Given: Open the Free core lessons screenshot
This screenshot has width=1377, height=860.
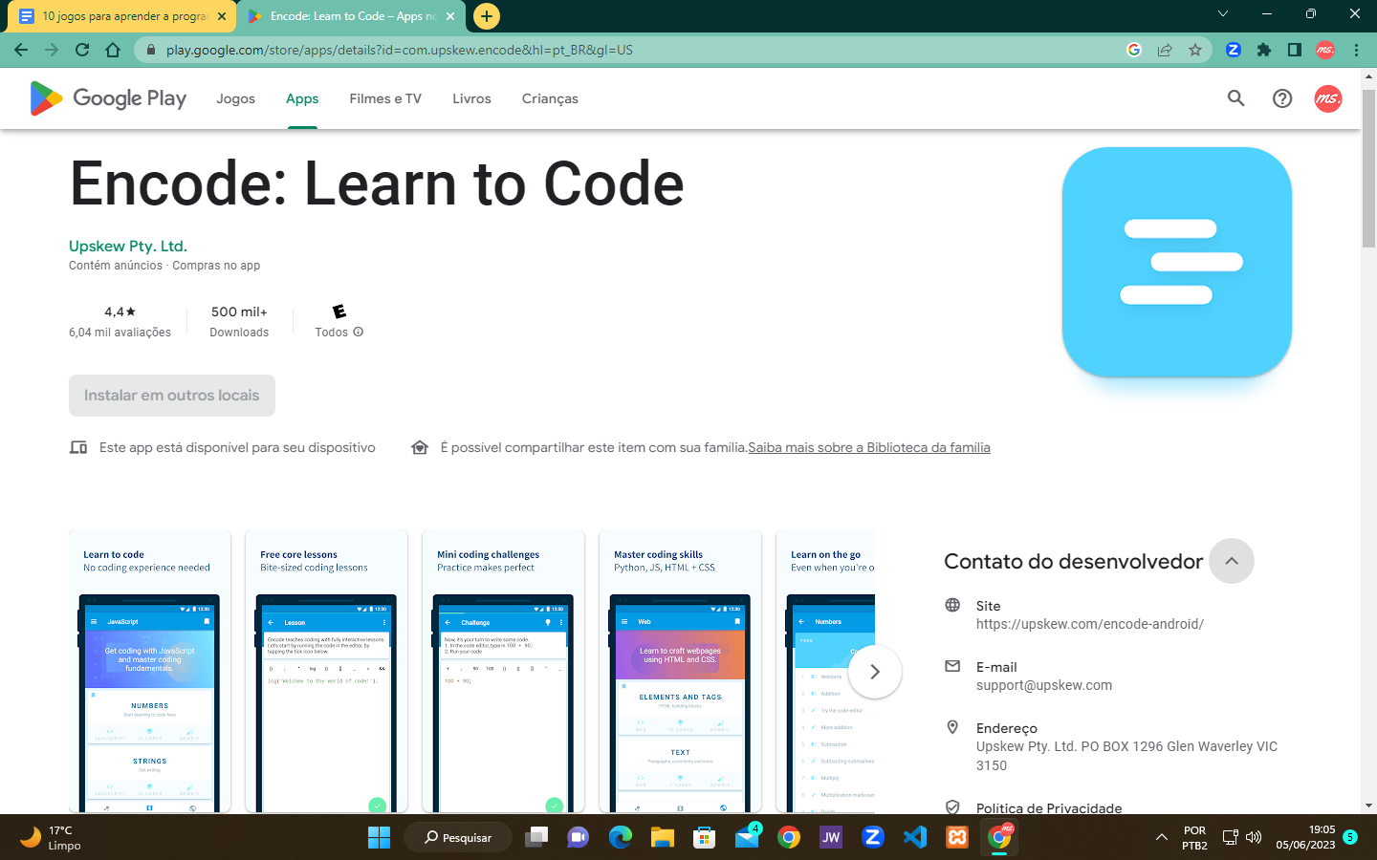Looking at the screenshot, I should click(327, 672).
